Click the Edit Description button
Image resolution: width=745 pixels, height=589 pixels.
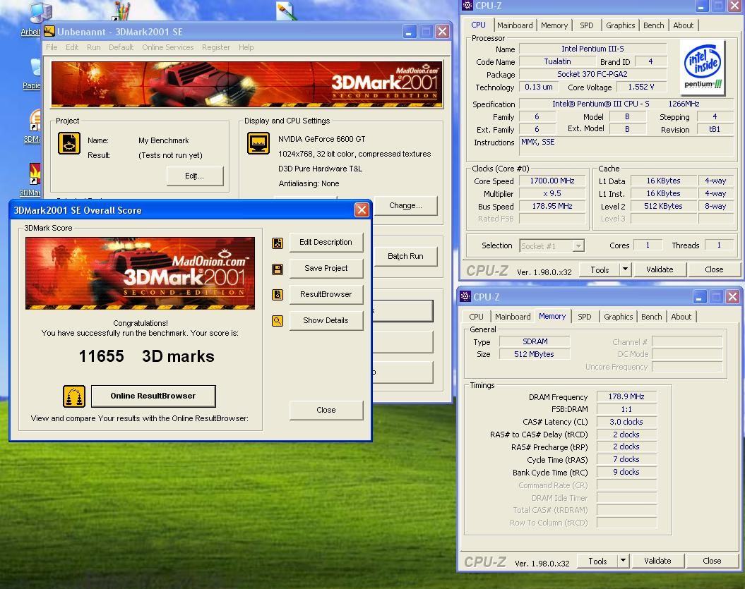(326, 242)
